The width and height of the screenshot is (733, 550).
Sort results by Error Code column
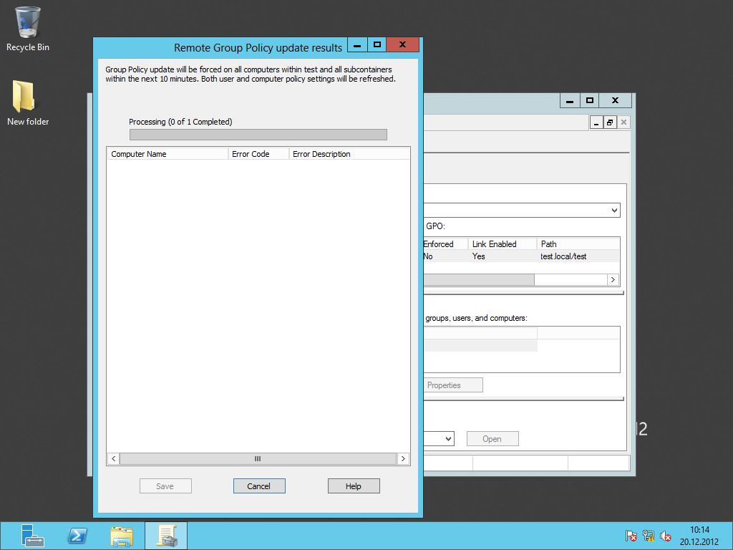click(258, 154)
